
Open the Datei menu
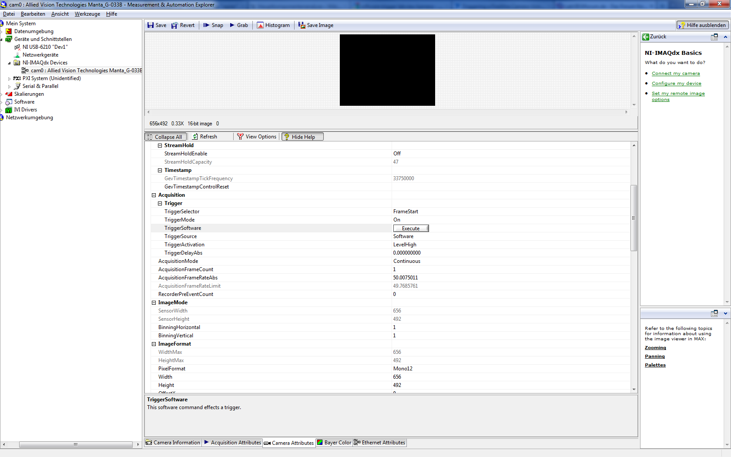[x=9, y=14]
